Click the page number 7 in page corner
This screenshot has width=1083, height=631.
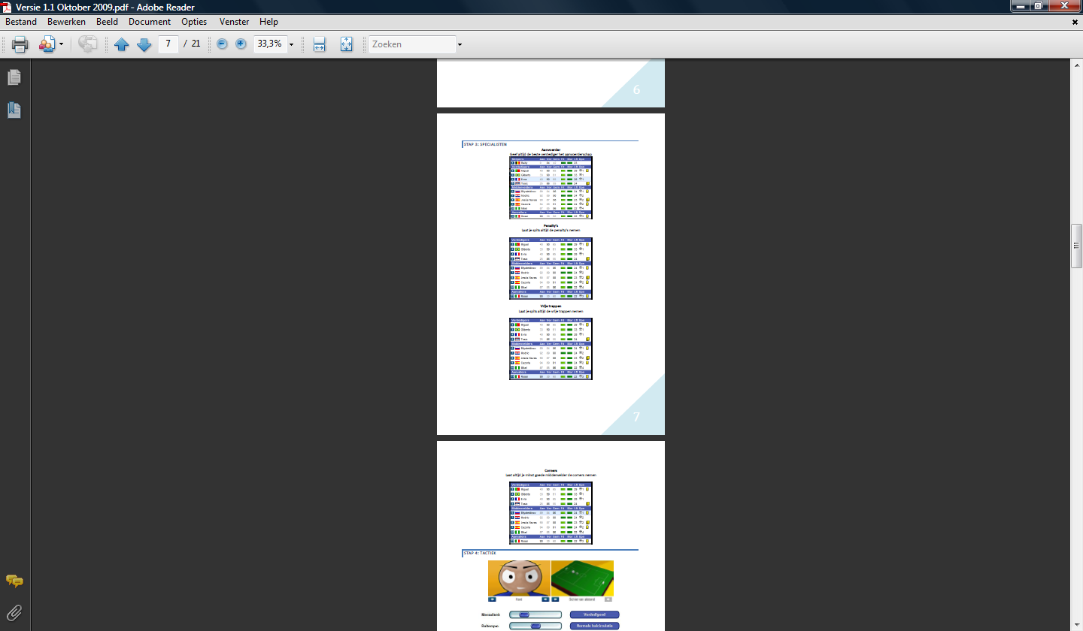pyautogui.click(x=636, y=417)
